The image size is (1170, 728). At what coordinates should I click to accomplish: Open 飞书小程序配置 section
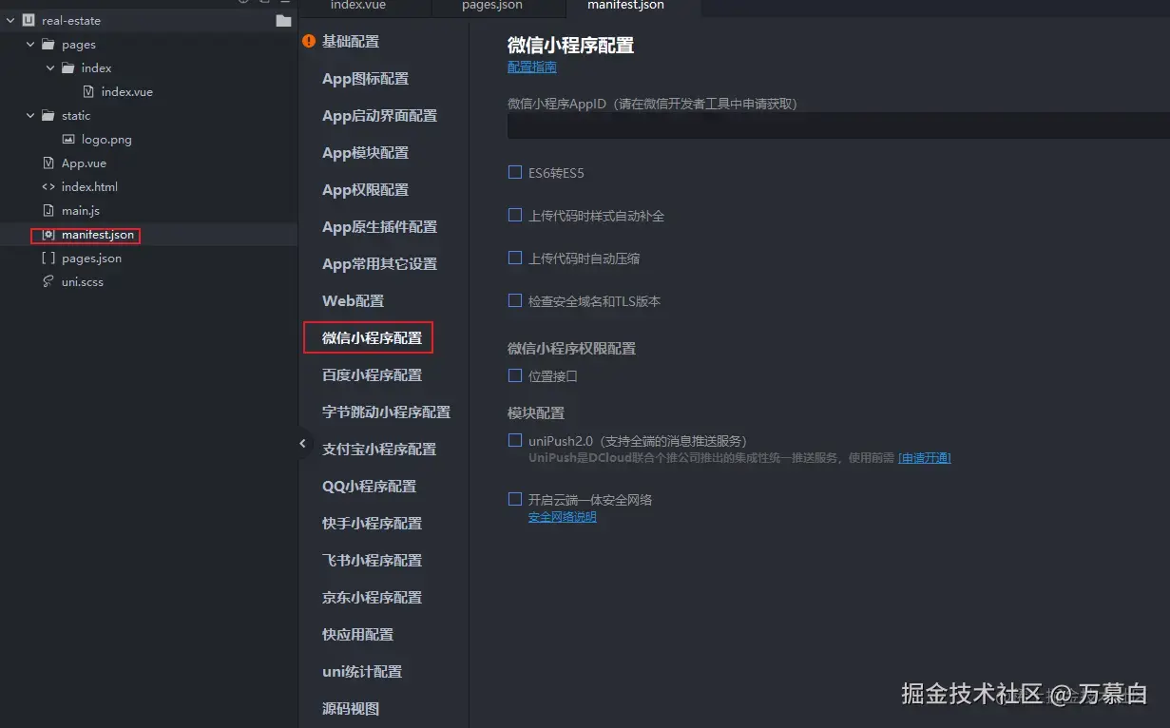pos(372,561)
